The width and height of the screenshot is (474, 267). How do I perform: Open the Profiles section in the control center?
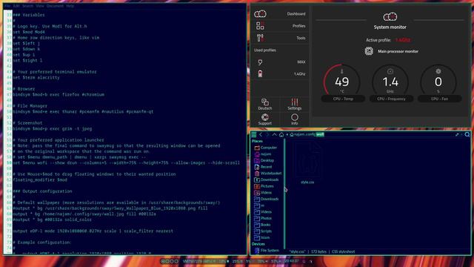click(280, 26)
